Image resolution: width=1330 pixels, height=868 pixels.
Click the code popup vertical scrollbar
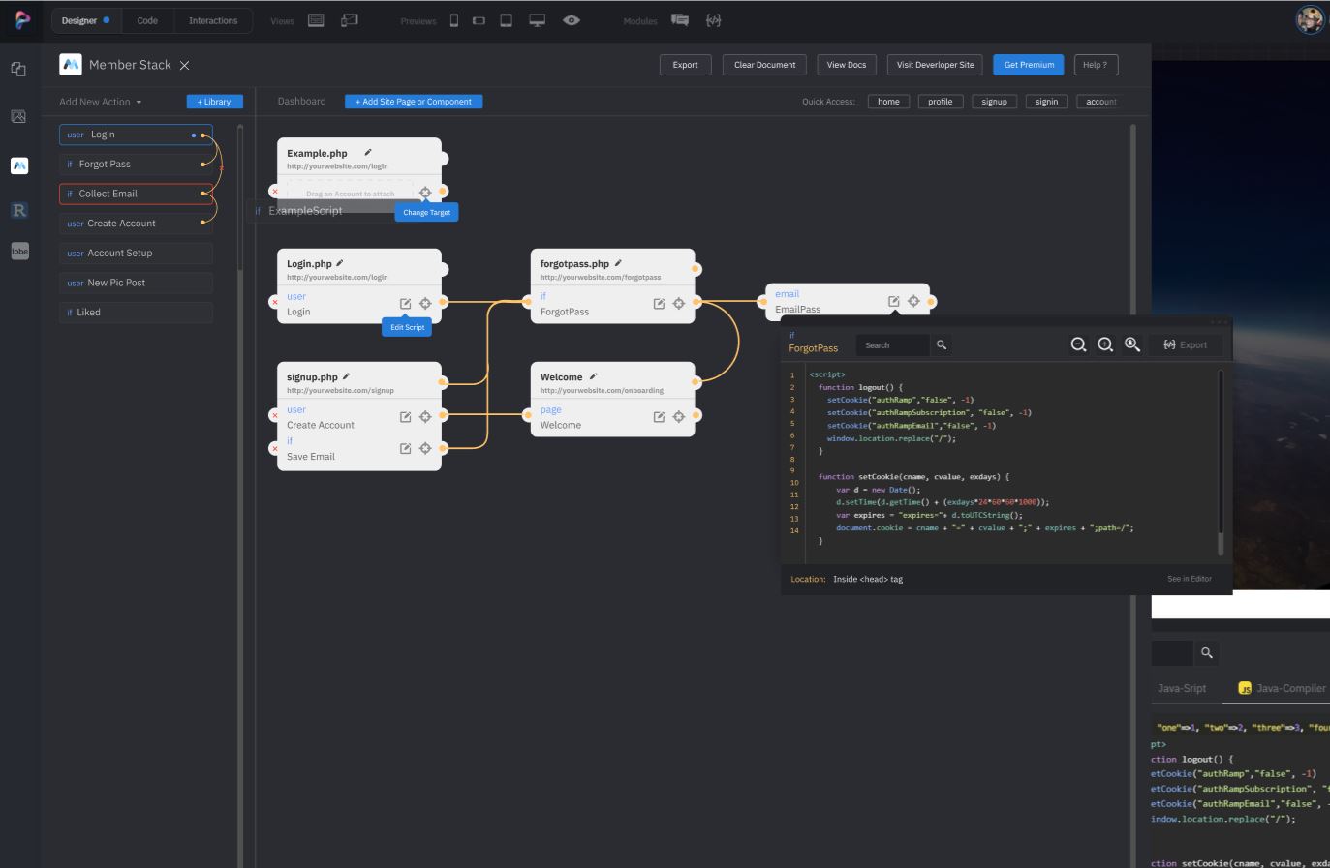1221,463
